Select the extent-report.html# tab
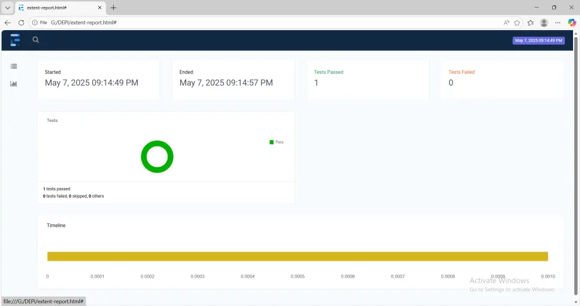Image resolution: width=580 pixels, height=306 pixels. click(60, 8)
